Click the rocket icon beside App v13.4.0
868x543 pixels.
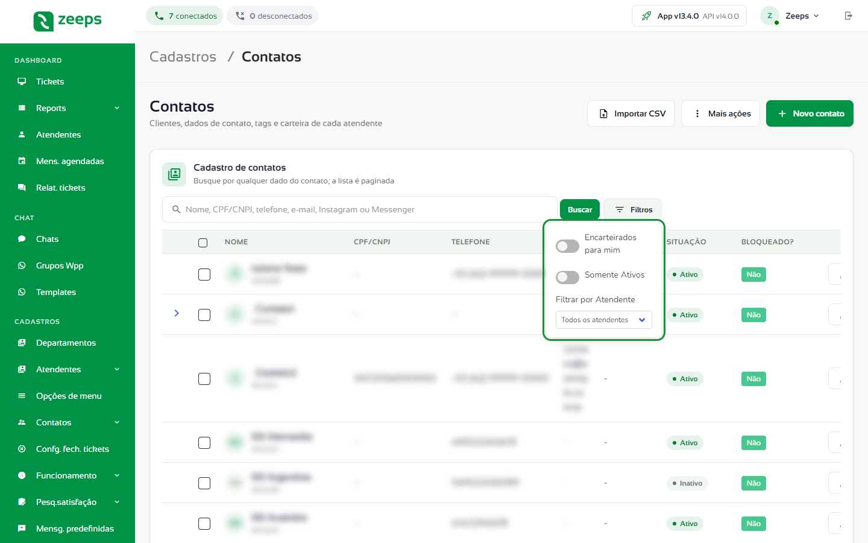pyautogui.click(x=646, y=16)
